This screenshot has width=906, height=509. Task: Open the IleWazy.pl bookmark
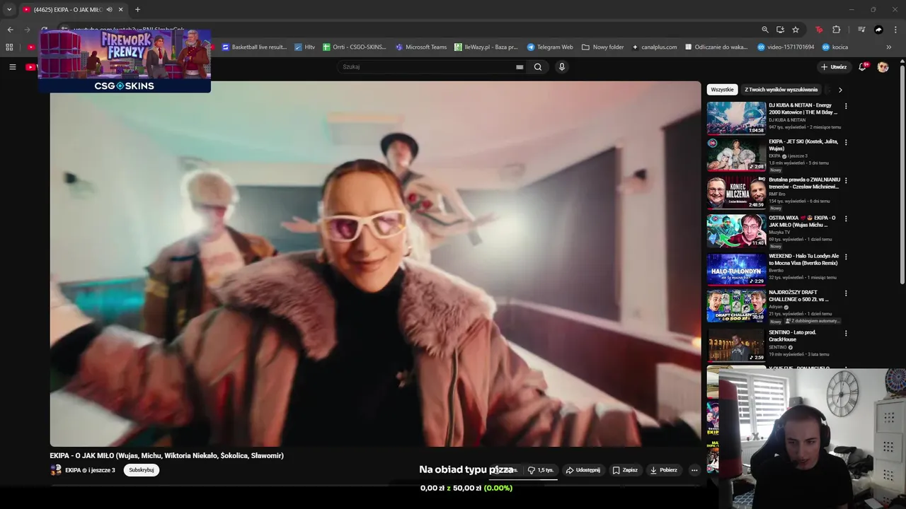(x=486, y=47)
